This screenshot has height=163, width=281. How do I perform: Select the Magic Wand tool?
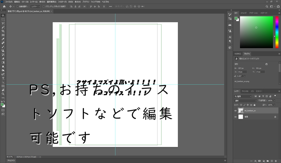3,27
